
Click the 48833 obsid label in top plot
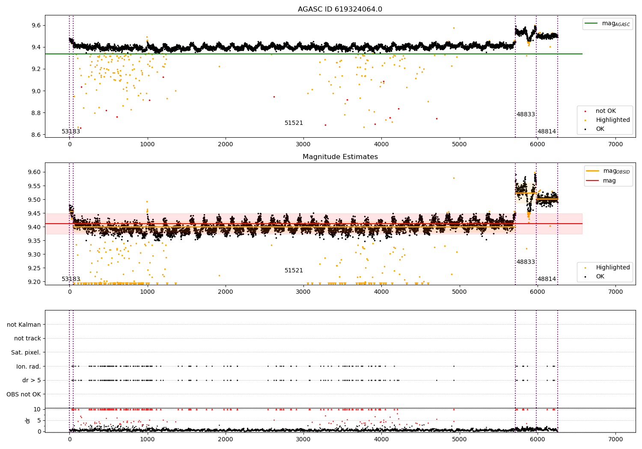pyautogui.click(x=526, y=115)
